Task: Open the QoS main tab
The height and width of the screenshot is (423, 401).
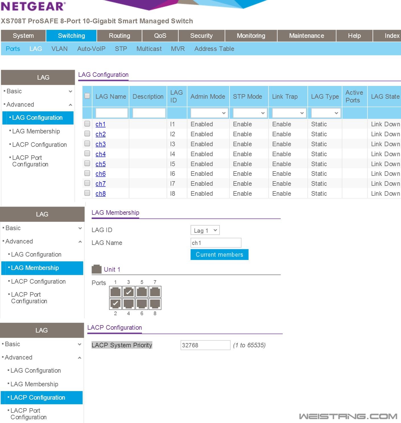Action: click(160, 36)
